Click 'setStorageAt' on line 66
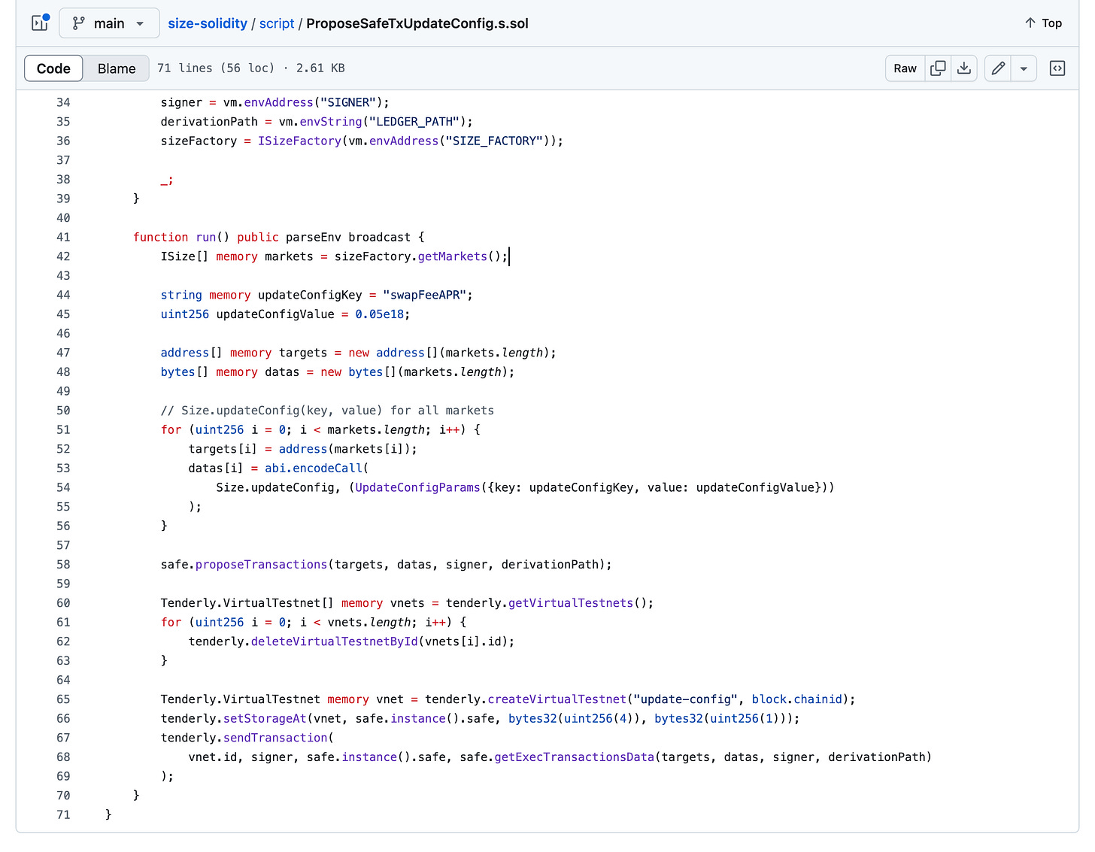The image size is (1095, 852). click(x=265, y=719)
